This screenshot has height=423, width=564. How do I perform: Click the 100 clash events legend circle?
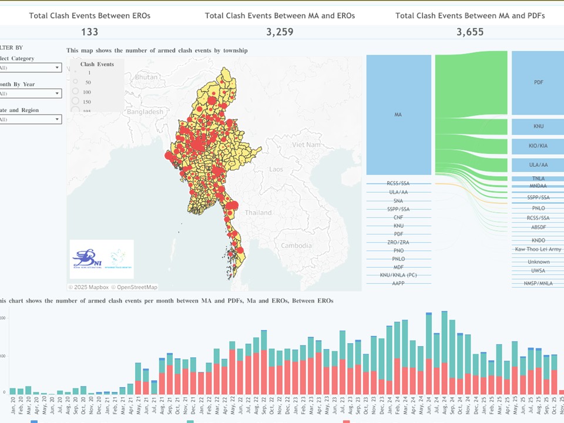click(75, 92)
